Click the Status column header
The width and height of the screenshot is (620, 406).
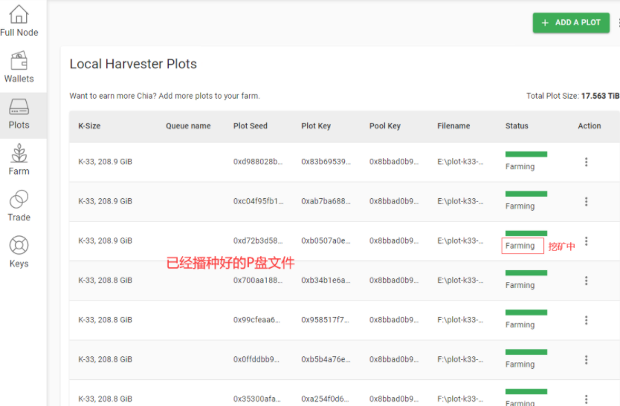click(x=517, y=126)
